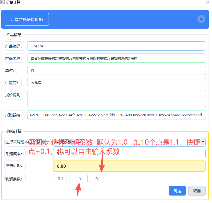Click the 采购链接 URL field
212x203 pixels.
[116, 115]
